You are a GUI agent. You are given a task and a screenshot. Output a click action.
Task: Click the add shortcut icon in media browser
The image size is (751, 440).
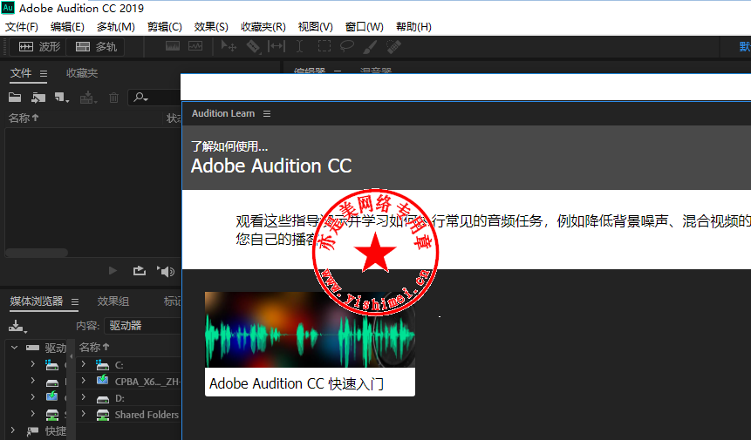point(17,326)
